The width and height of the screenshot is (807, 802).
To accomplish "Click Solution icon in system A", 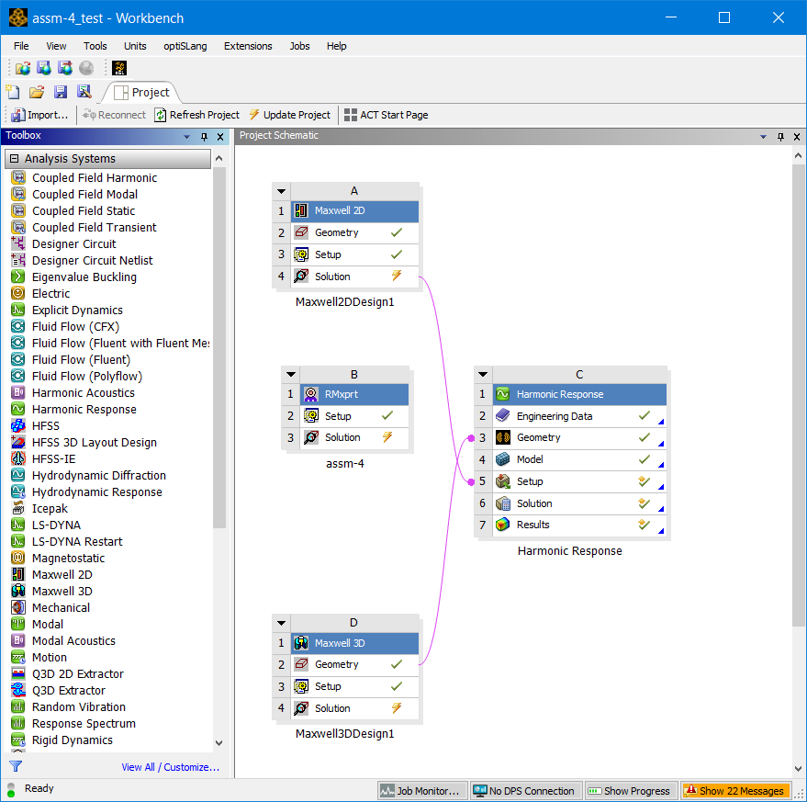I will coord(301,277).
